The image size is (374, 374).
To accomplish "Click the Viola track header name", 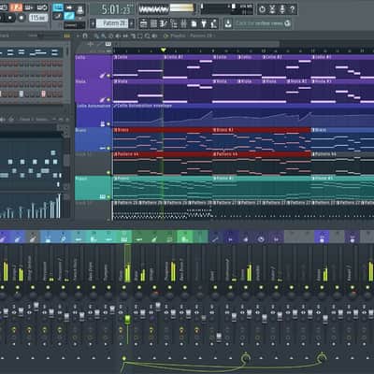I will tap(80, 81).
